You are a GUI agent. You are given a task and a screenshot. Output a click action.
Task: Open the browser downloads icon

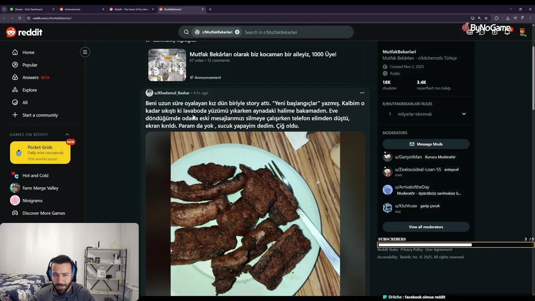point(508,18)
